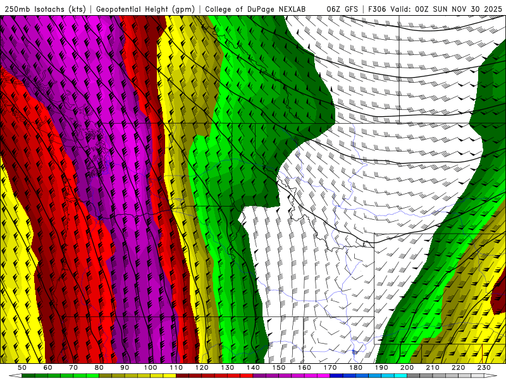This screenshot has height=379, width=506.
Task: Click the 200 value on the color scale
Action: pyautogui.click(x=407, y=368)
